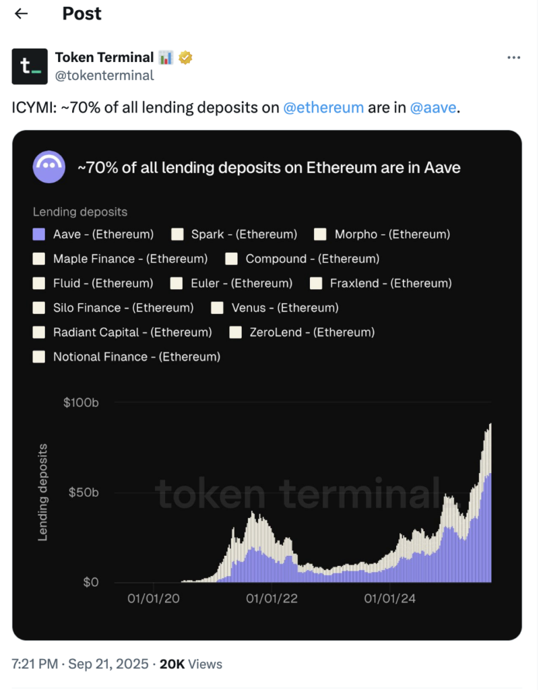The height and width of the screenshot is (690, 541).
Task: Click the @tokenterminal handle
Action: 104,75
